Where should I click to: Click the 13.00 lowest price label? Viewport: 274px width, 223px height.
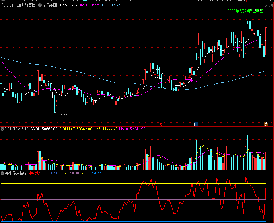(62, 113)
